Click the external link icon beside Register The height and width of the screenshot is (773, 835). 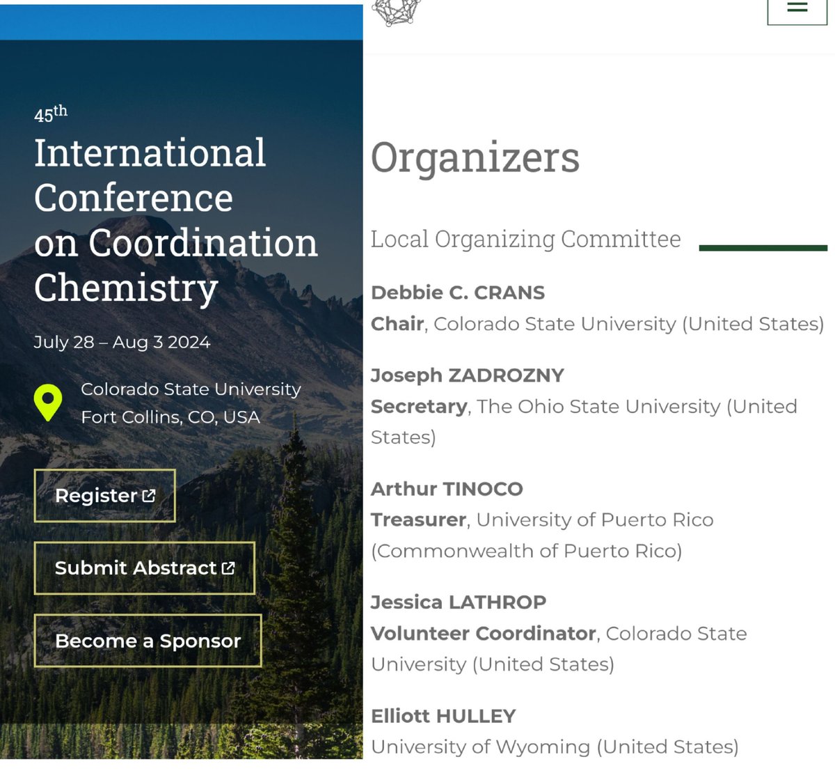coord(149,496)
